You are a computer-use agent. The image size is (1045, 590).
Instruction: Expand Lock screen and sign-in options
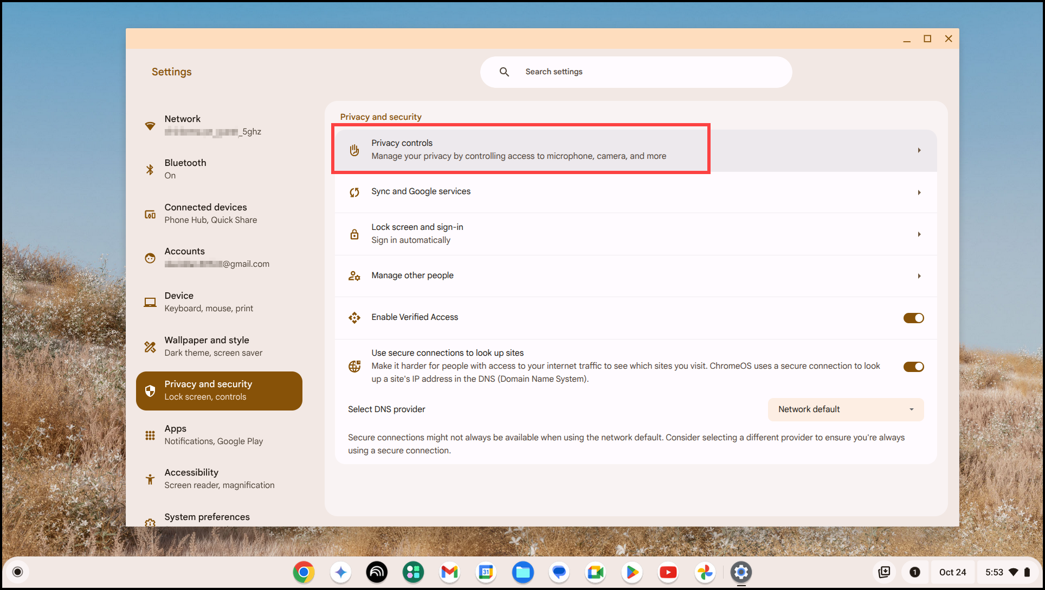pyautogui.click(x=635, y=234)
